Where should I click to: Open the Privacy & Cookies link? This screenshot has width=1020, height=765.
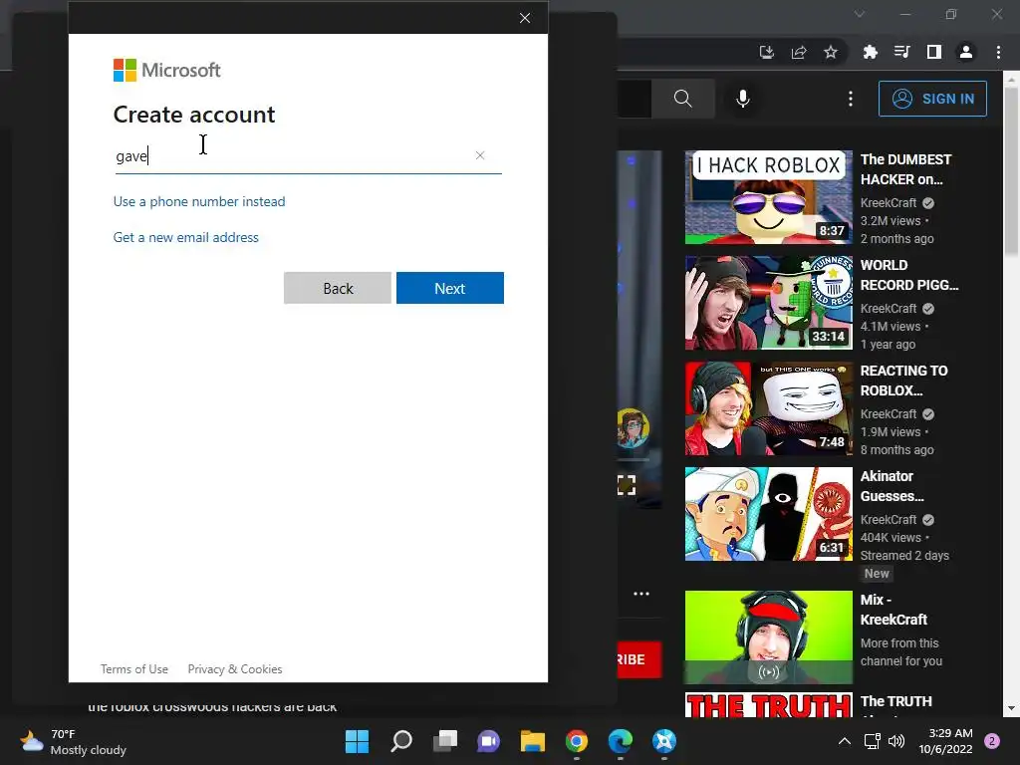(235, 668)
